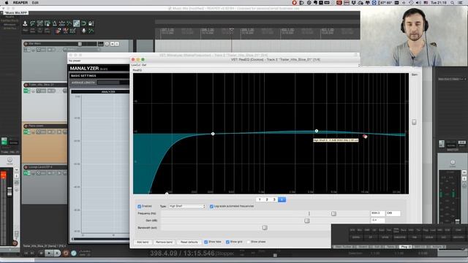The height and width of the screenshot is (263, 468).
Task: Click the MAnalyzer Average Length slider
Action: coord(113,83)
